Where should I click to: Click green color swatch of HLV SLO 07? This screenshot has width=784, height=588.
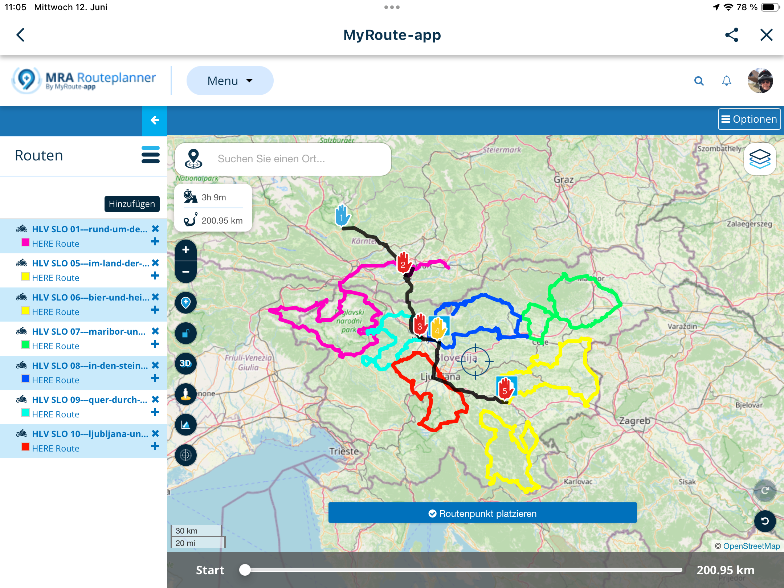25,345
